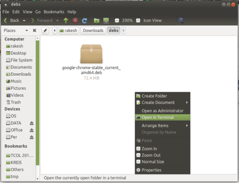Eject the Office drive

pyautogui.click(x=31, y=130)
